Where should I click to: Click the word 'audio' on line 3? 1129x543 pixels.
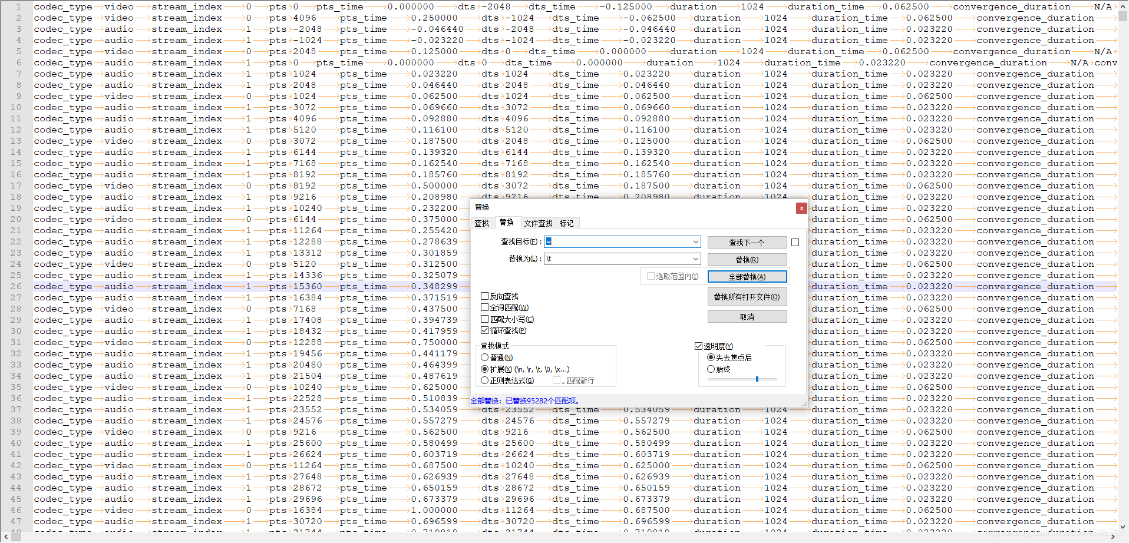tap(119, 29)
